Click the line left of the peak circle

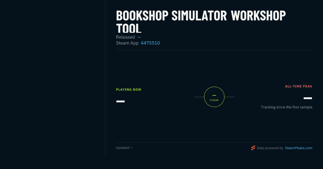(199, 97)
